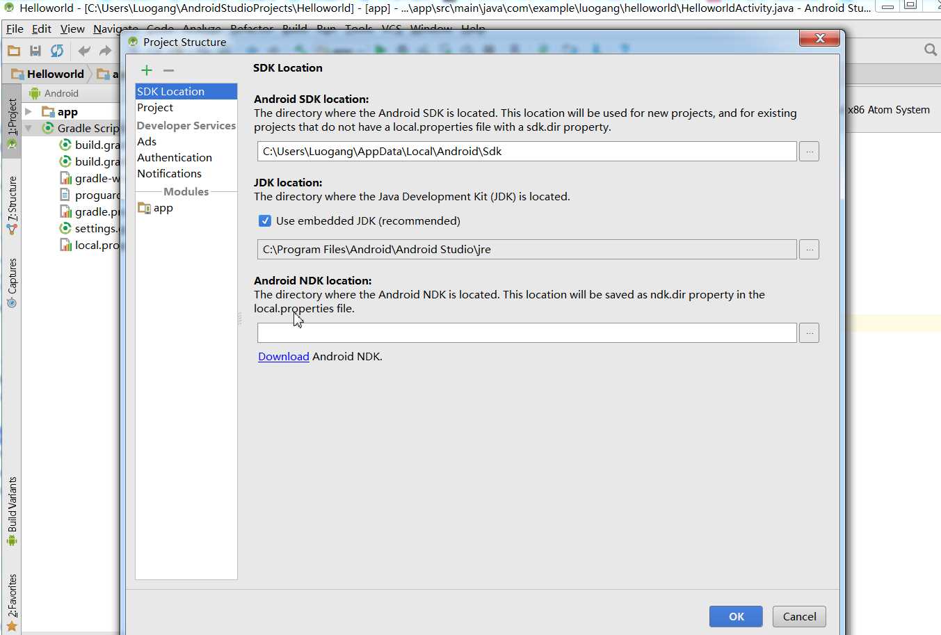
Task: Click the Save All toolbar icon
Action: point(35,51)
